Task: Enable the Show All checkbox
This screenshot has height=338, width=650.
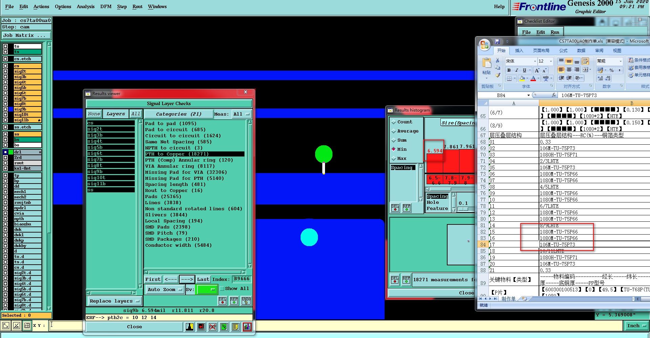Action: click(x=222, y=289)
